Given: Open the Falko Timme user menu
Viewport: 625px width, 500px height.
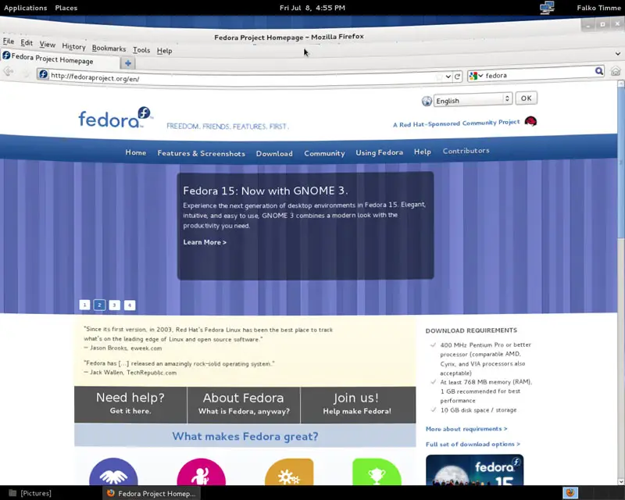Looking at the screenshot, I should pos(598,8).
